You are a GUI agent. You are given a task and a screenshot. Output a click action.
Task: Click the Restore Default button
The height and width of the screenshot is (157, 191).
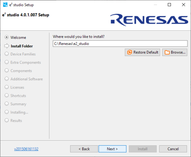click(142, 53)
